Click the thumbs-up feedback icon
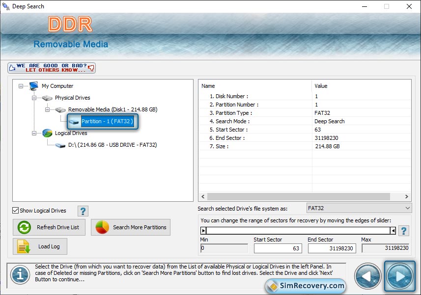Viewport: 421px width, 295px height. [x=12, y=68]
